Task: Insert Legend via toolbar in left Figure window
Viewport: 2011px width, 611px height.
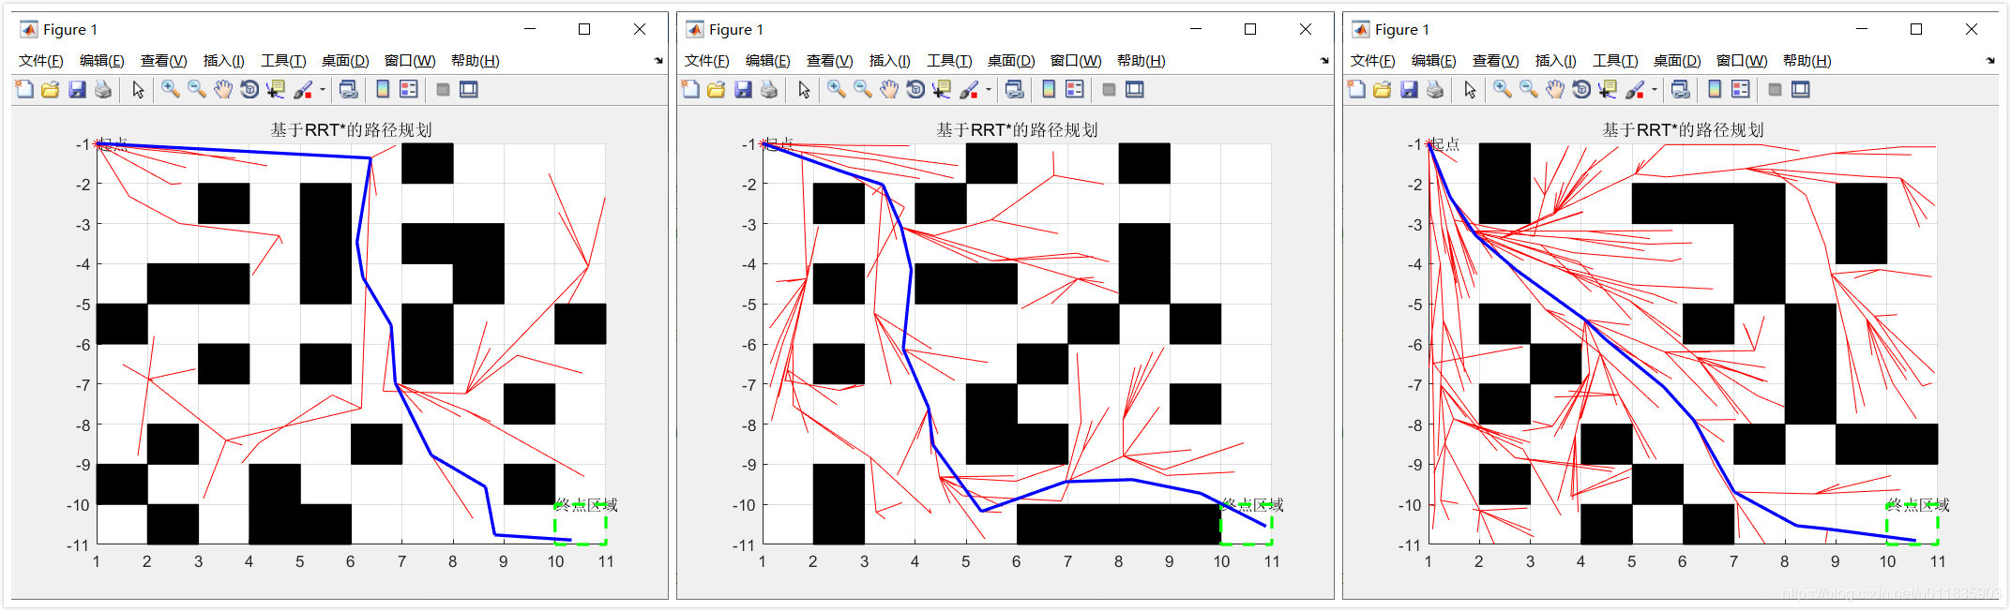Action: (x=409, y=89)
